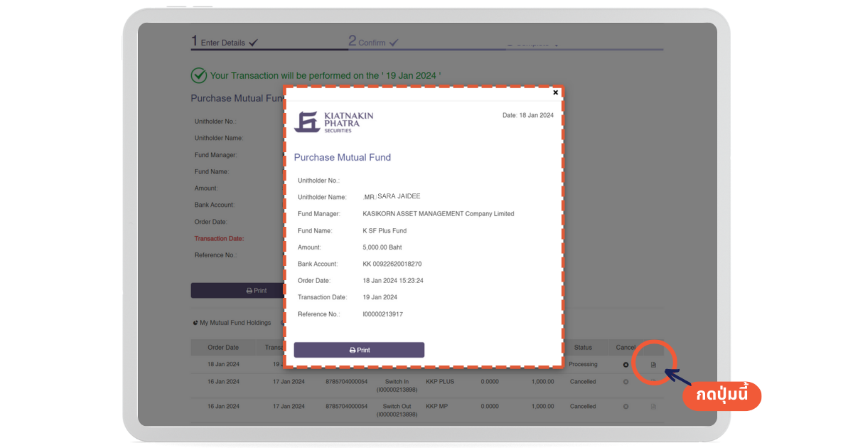Image resolution: width=853 pixels, height=448 pixels.
Task: Click the Print button in the receipt popup
Action: (x=359, y=350)
